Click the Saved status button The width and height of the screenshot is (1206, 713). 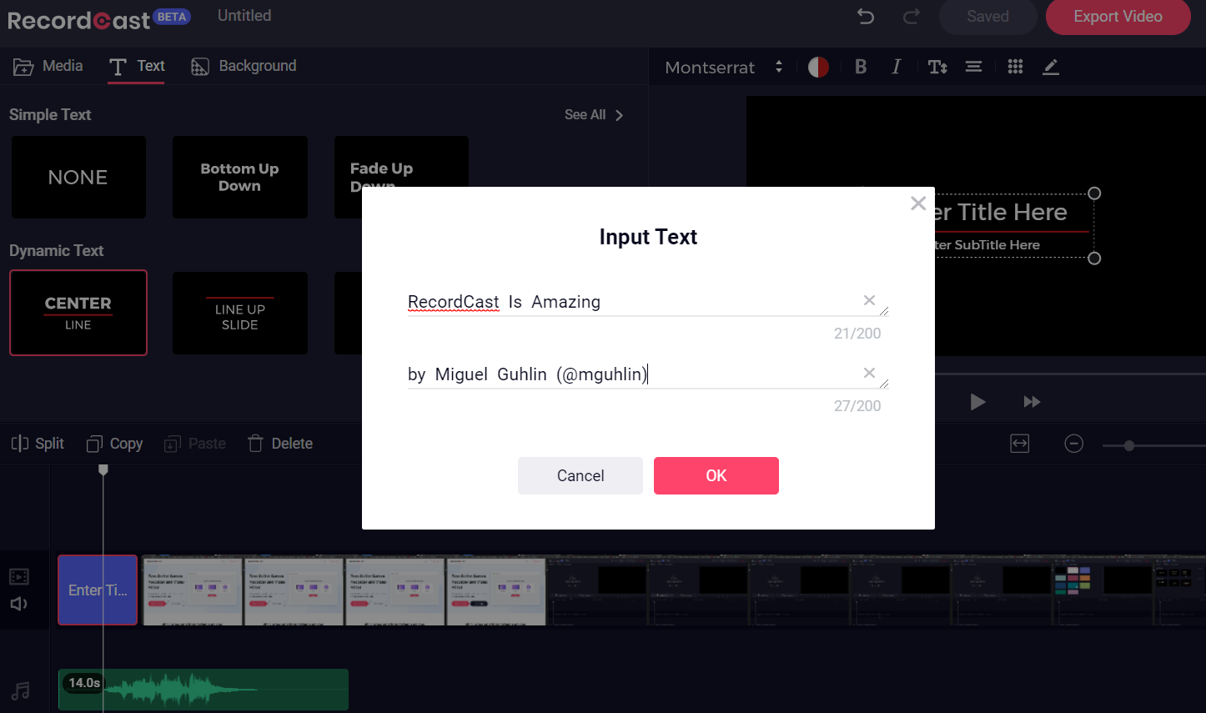[987, 17]
